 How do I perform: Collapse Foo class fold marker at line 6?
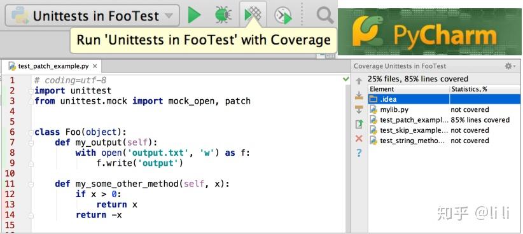click(x=31, y=132)
